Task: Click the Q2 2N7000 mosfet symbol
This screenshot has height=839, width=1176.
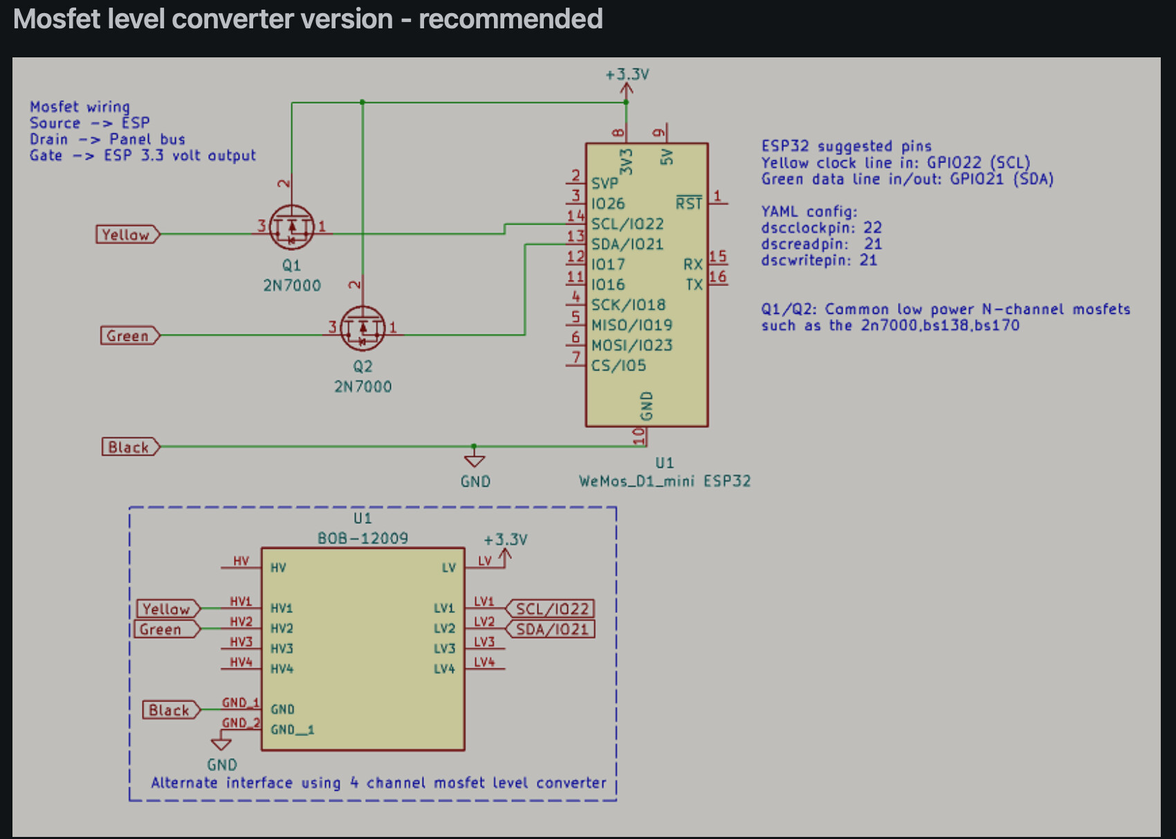Action: pyautogui.click(x=362, y=328)
